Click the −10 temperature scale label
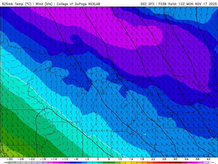This screenshot has height=164, width=218. (65, 159)
